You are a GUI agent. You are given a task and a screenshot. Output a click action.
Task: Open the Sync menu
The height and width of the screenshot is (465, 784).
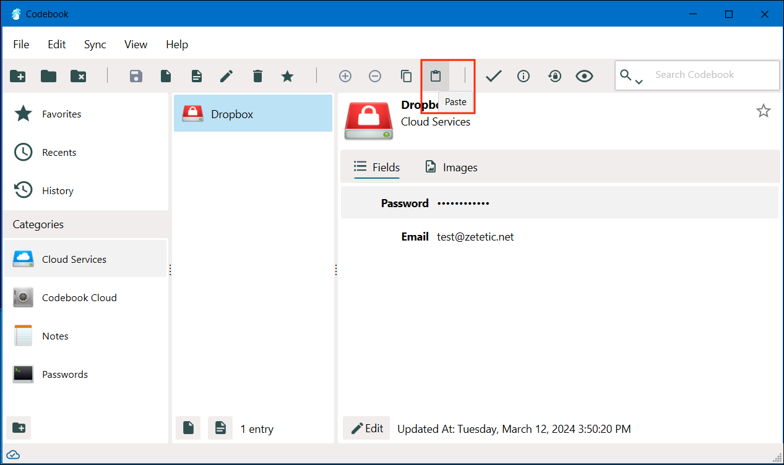95,45
